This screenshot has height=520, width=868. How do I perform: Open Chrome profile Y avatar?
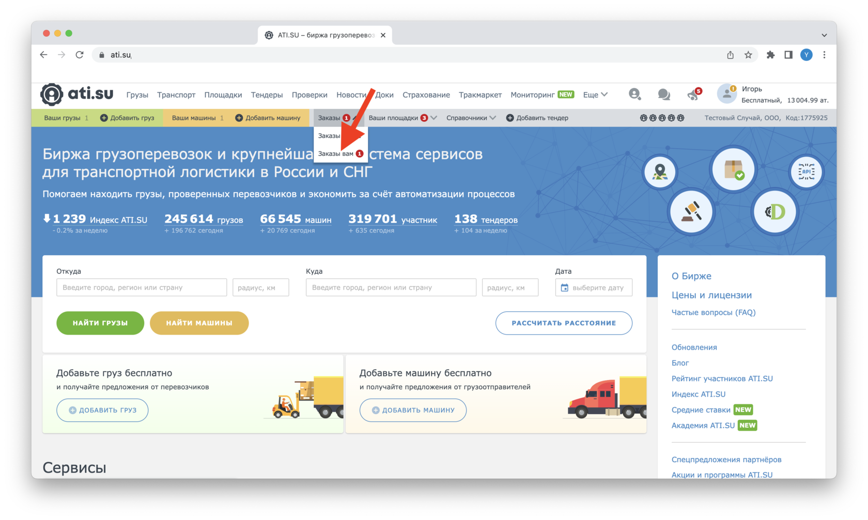807,55
